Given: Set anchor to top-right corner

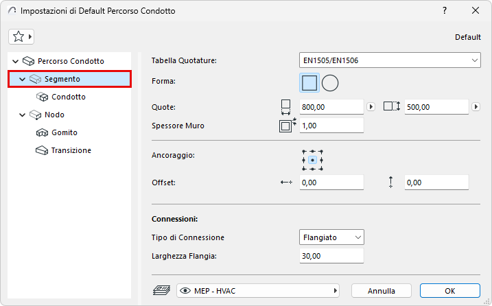Looking at the screenshot, I should pyautogui.click(x=322, y=152).
